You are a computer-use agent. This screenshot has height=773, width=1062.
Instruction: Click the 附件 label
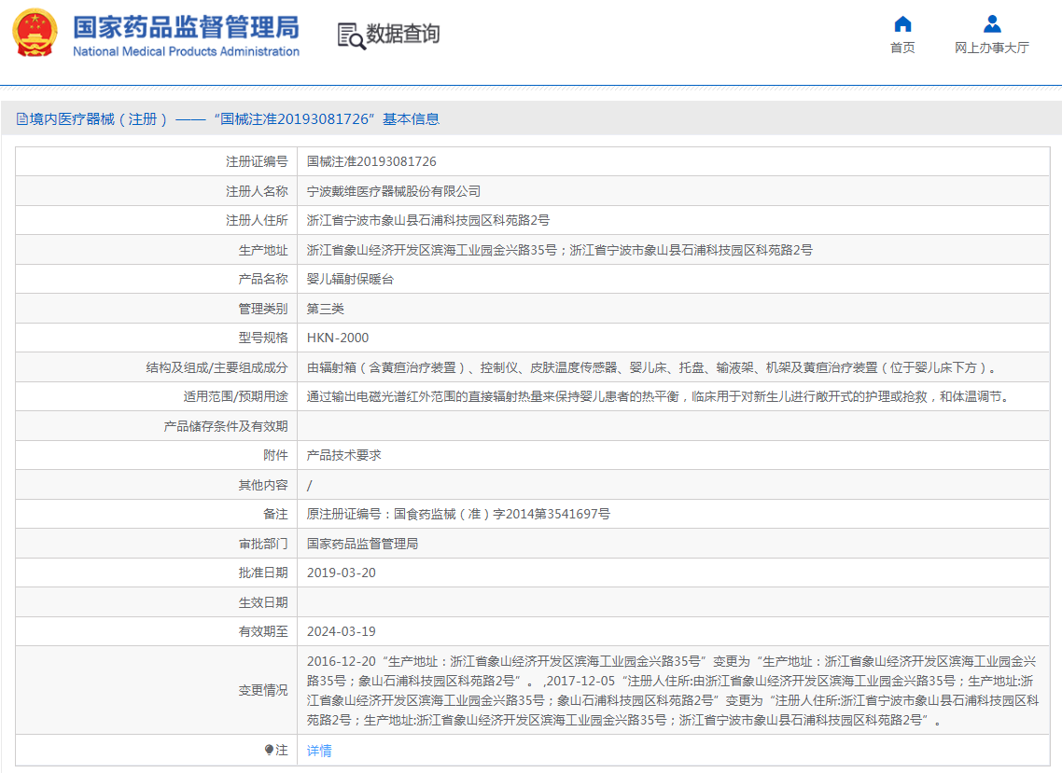(275, 456)
